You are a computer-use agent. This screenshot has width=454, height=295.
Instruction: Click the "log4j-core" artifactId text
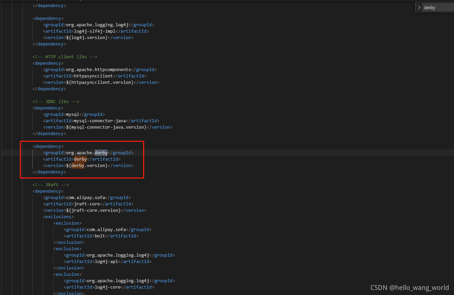pyautogui.click(x=108, y=287)
